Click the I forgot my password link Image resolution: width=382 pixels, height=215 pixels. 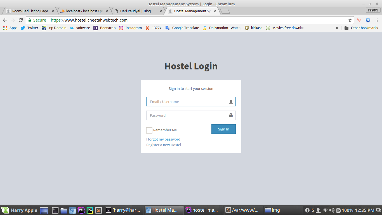coord(163,139)
